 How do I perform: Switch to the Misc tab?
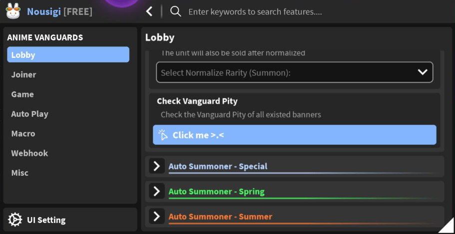[x=20, y=173]
